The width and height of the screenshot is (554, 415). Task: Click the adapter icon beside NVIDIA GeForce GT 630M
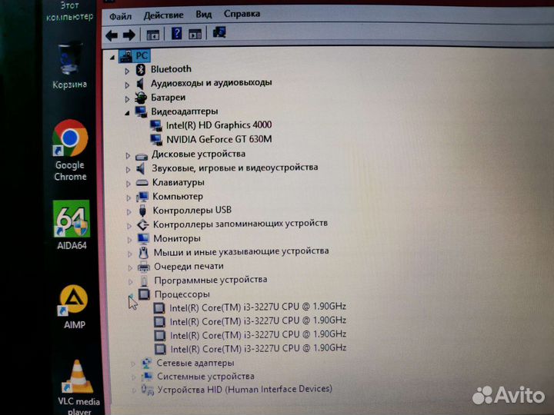156,140
